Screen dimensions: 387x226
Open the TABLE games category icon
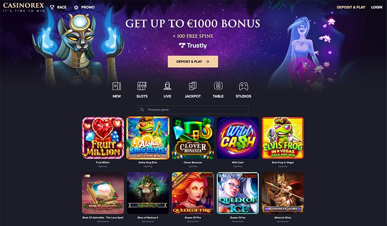[218, 86]
